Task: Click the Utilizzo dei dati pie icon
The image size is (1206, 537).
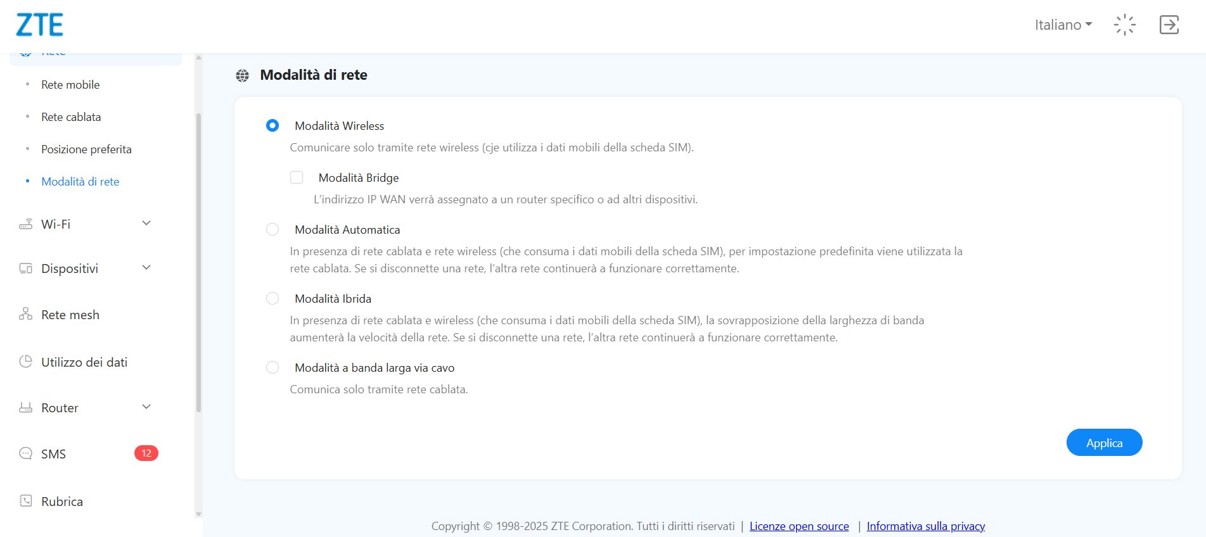Action: click(x=25, y=362)
